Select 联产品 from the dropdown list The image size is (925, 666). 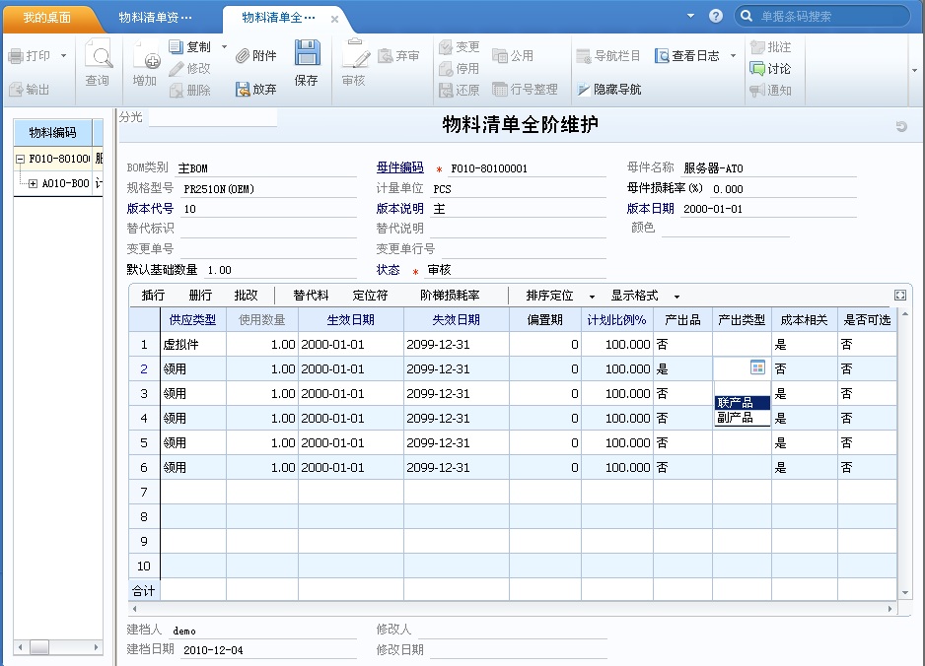[x=743, y=403]
